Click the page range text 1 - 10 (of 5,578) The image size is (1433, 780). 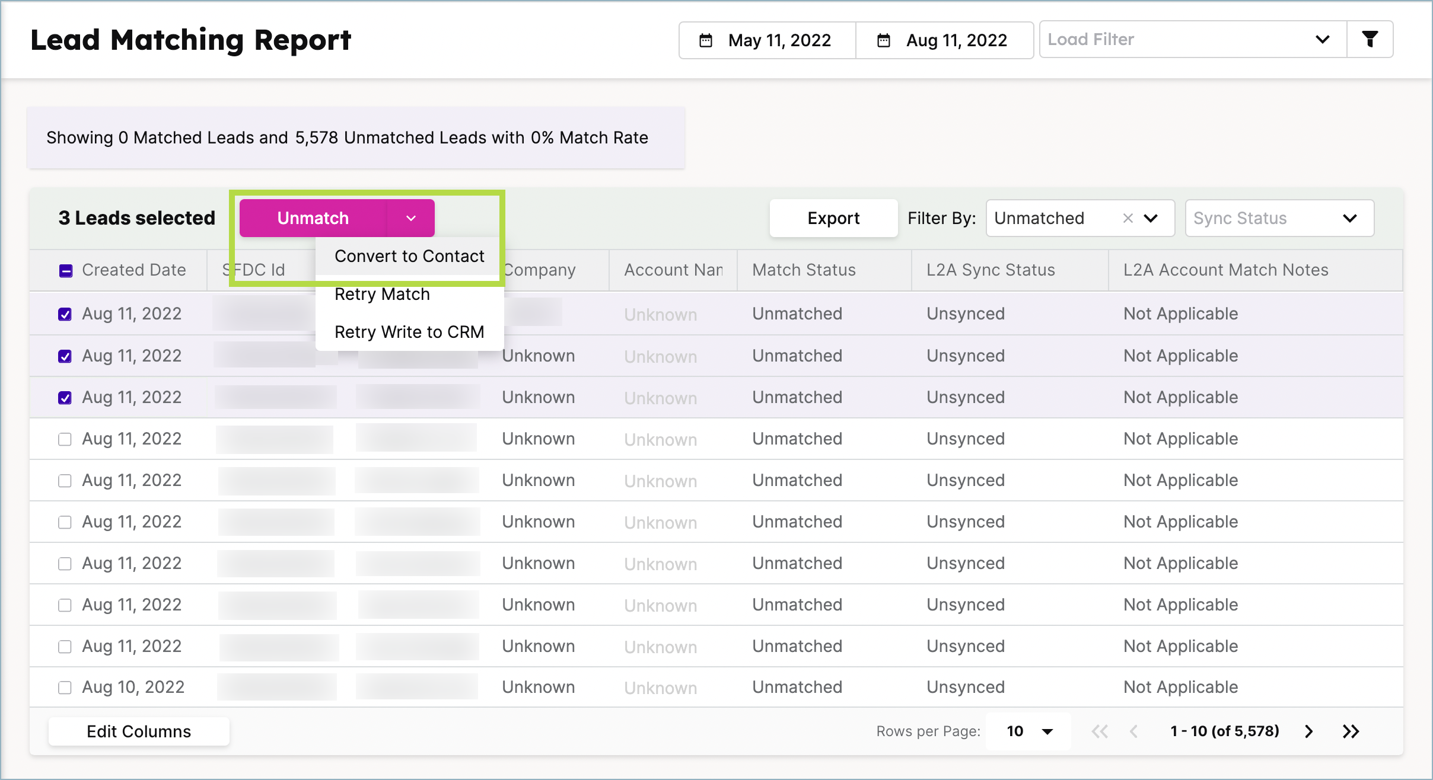(1225, 731)
